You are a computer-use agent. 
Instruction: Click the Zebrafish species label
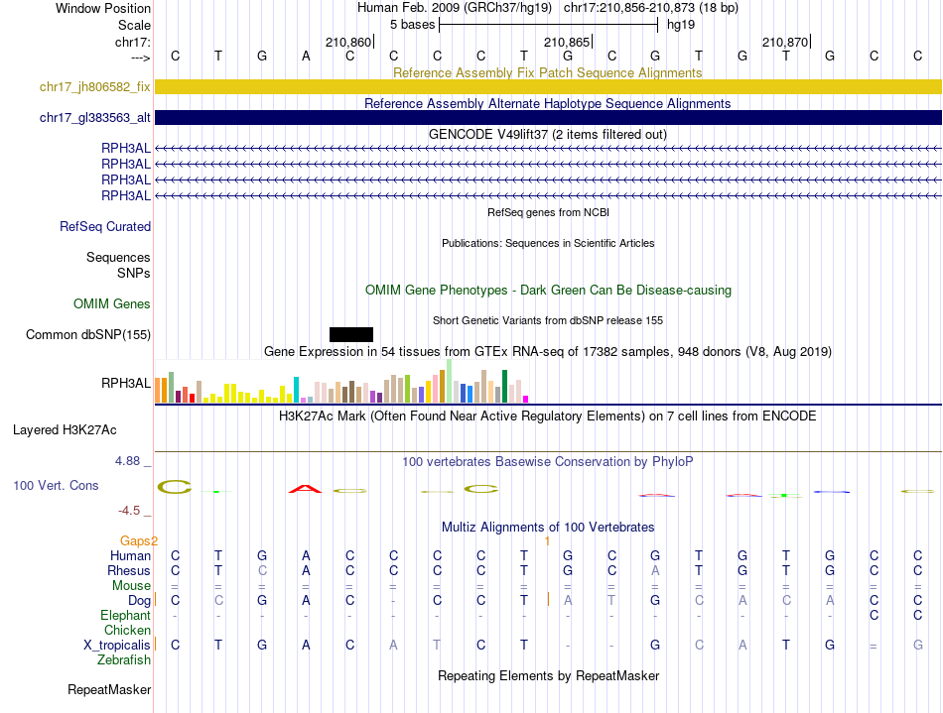124,659
